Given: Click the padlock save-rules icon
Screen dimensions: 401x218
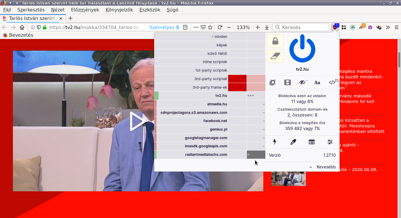Looking at the screenshot, I should tap(275, 41).
